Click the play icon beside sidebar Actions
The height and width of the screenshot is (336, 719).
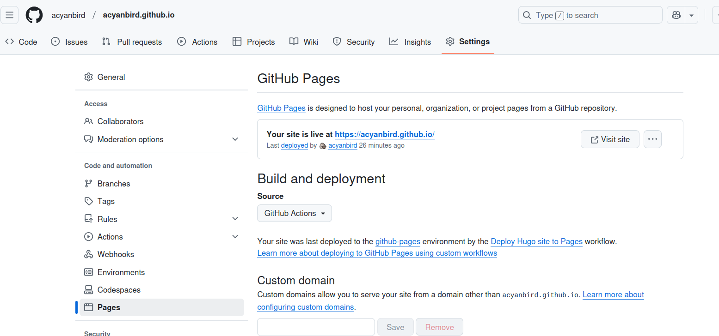point(88,237)
